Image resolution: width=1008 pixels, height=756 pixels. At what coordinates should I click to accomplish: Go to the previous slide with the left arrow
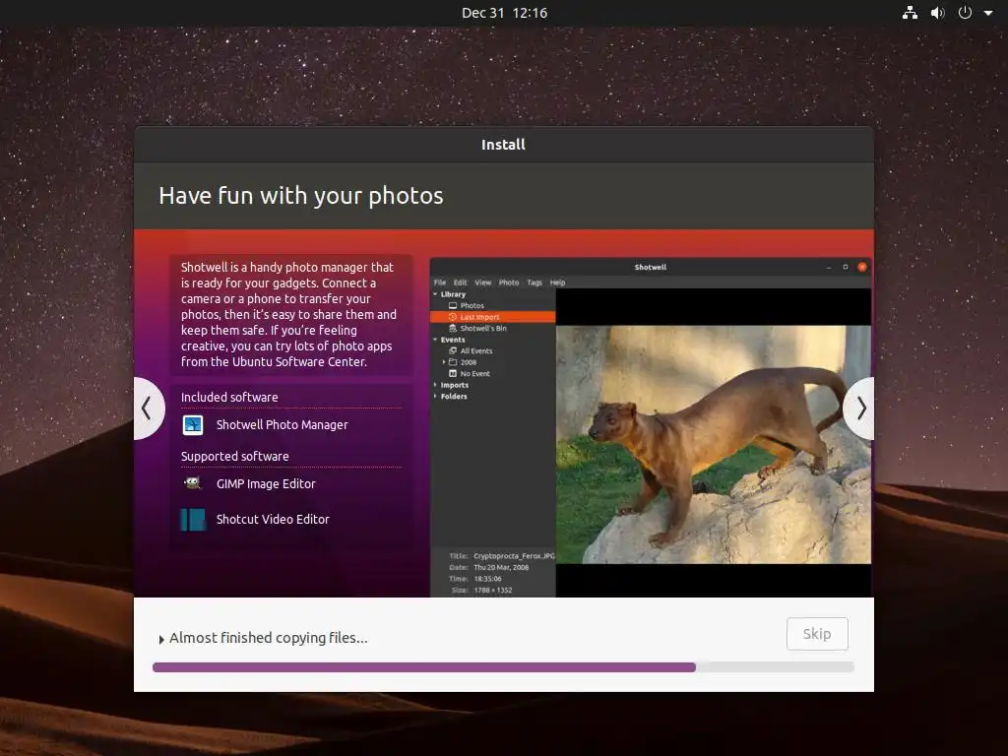[x=148, y=409]
